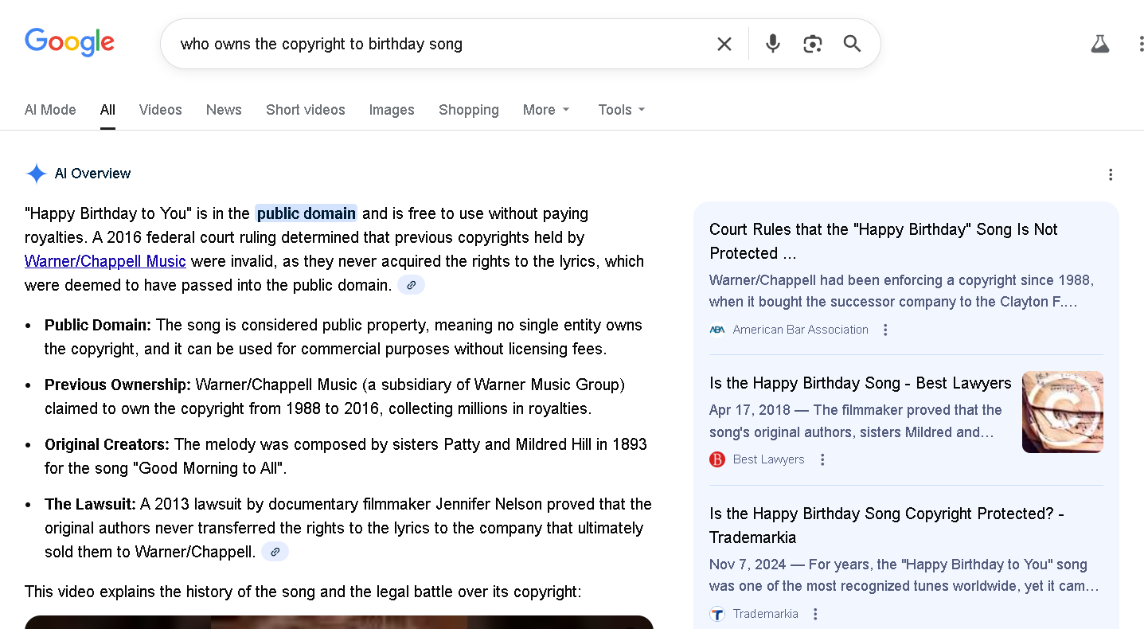The width and height of the screenshot is (1144, 629).
Task: Open AI Overview three-dot options
Action: (x=1111, y=174)
